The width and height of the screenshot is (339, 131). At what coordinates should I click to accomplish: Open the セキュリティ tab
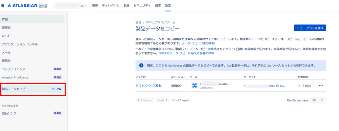[x=142, y=6]
